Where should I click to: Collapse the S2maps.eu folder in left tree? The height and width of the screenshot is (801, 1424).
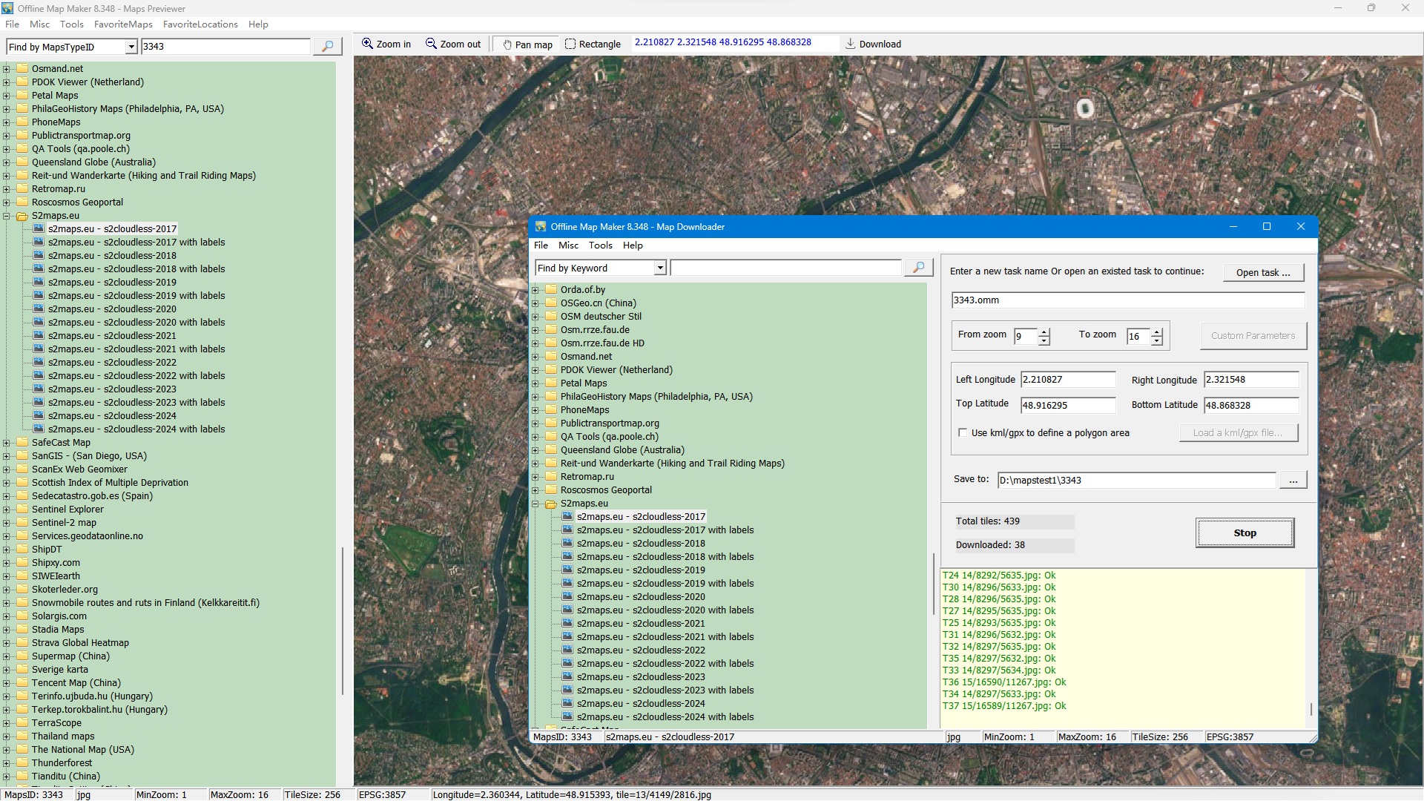[7, 216]
